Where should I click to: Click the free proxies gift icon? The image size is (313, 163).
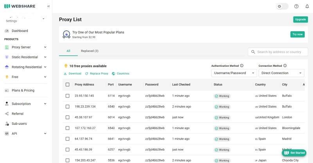[66, 66]
